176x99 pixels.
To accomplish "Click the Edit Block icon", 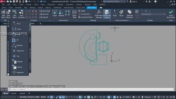I will pos(3,14).
